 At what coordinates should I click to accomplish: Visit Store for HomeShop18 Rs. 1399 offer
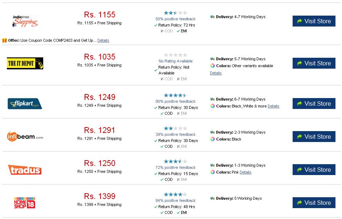[314, 203]
